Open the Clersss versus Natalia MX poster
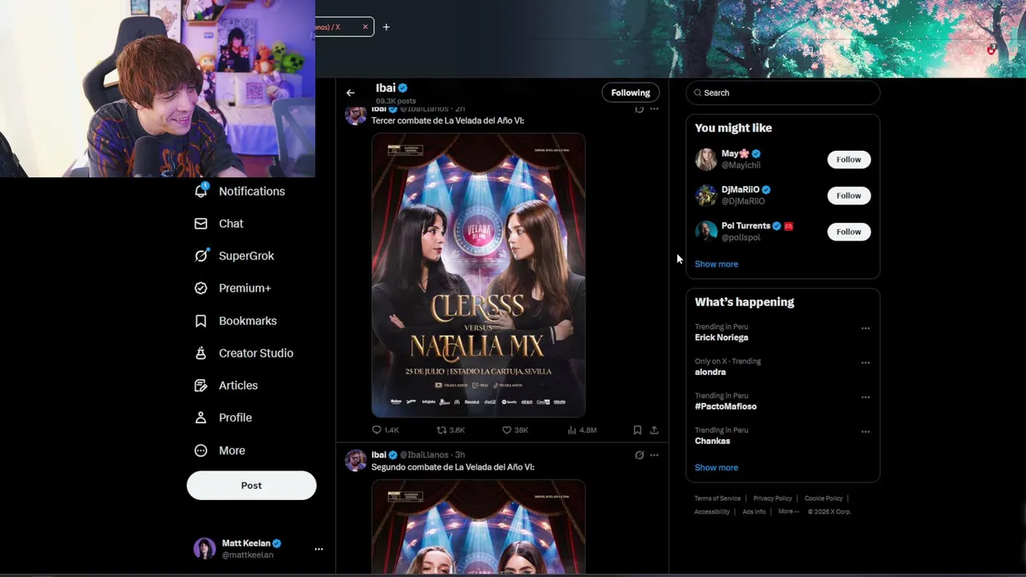 pos(479,275)
